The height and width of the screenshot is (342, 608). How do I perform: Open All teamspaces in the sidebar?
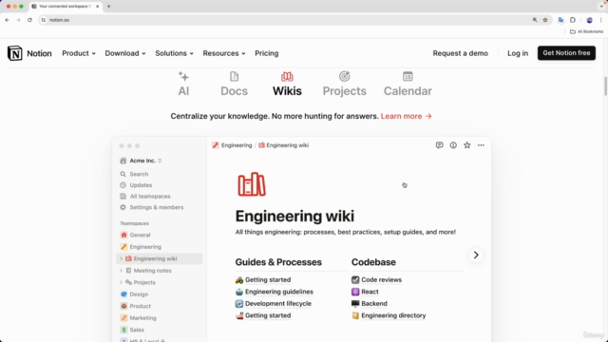(145, 197)
